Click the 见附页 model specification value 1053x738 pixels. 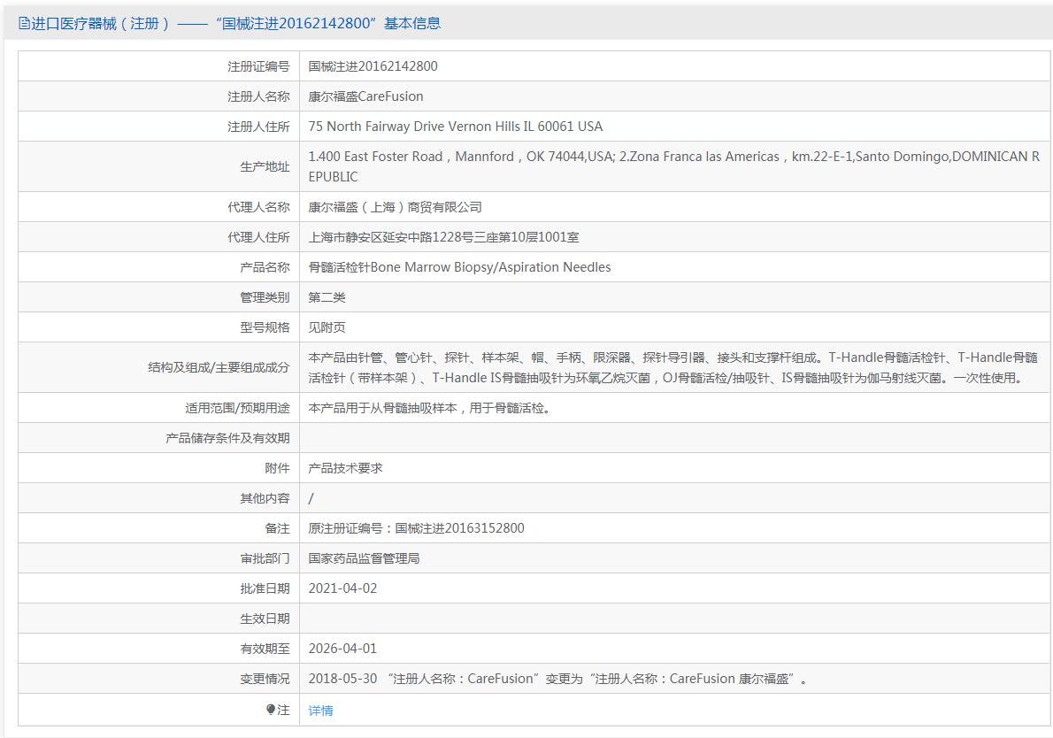tap(327, 327)
